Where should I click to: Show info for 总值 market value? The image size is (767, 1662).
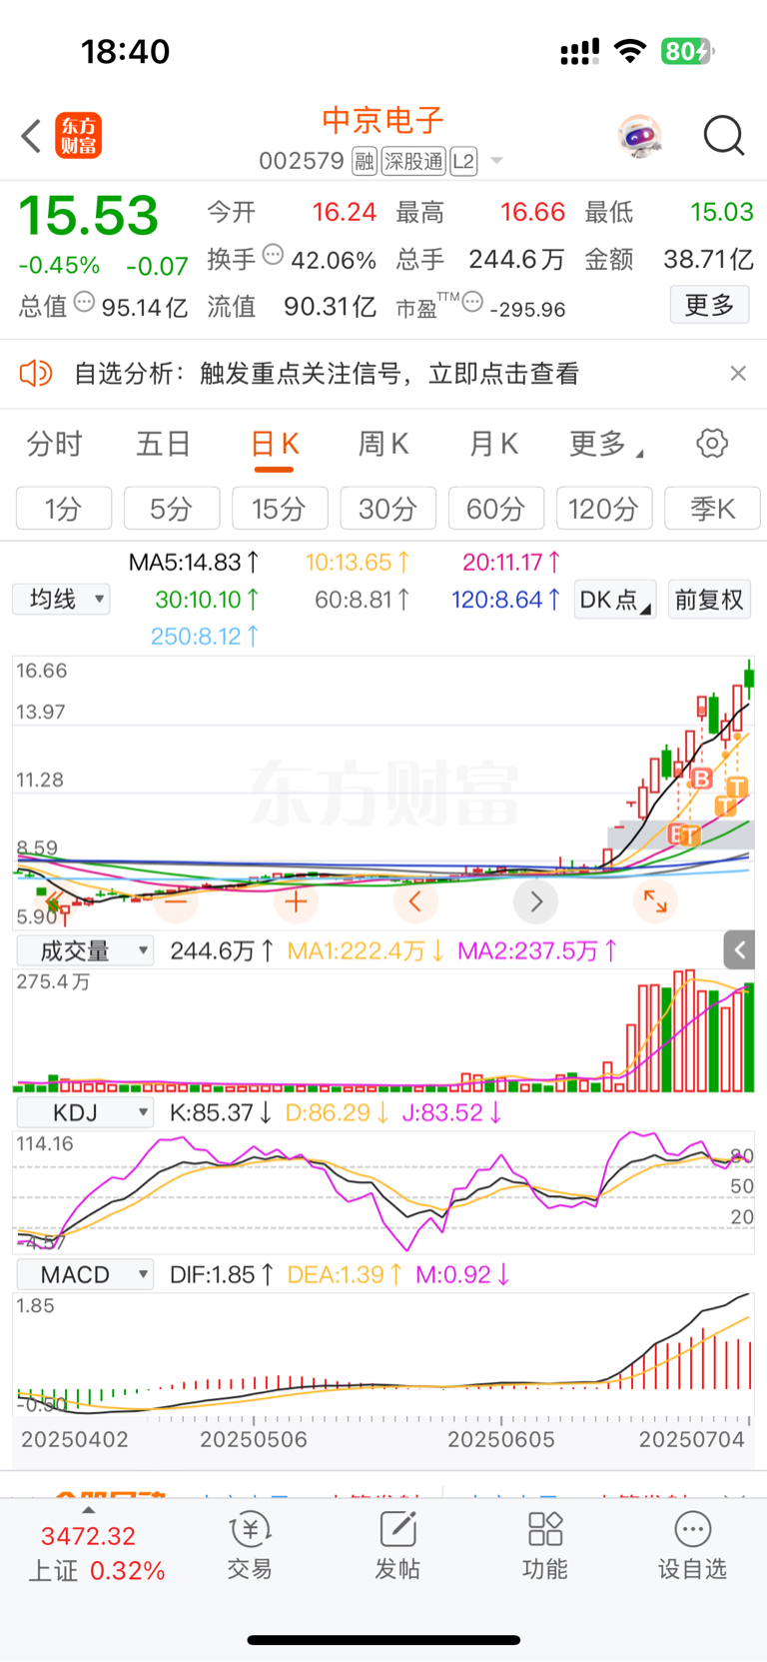tap(85, 302)
